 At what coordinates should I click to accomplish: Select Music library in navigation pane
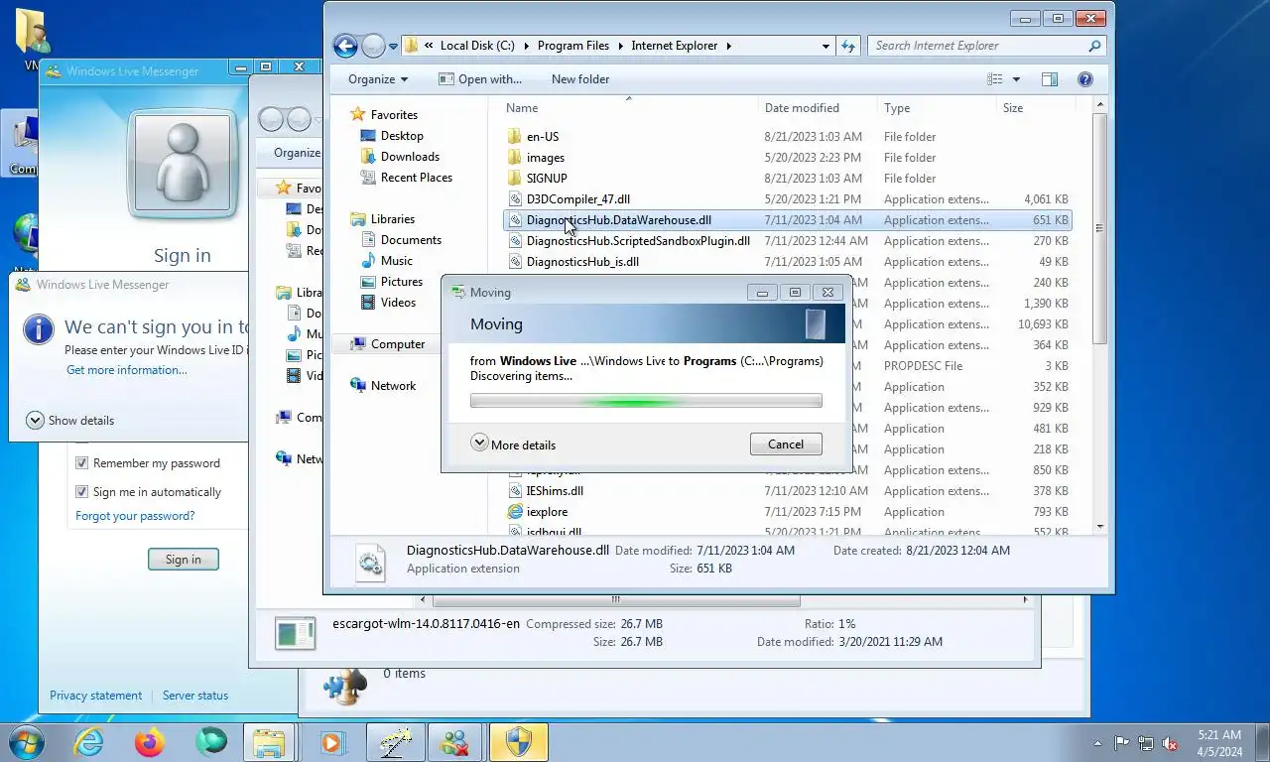pyautogui.click(x=396, y=261)
